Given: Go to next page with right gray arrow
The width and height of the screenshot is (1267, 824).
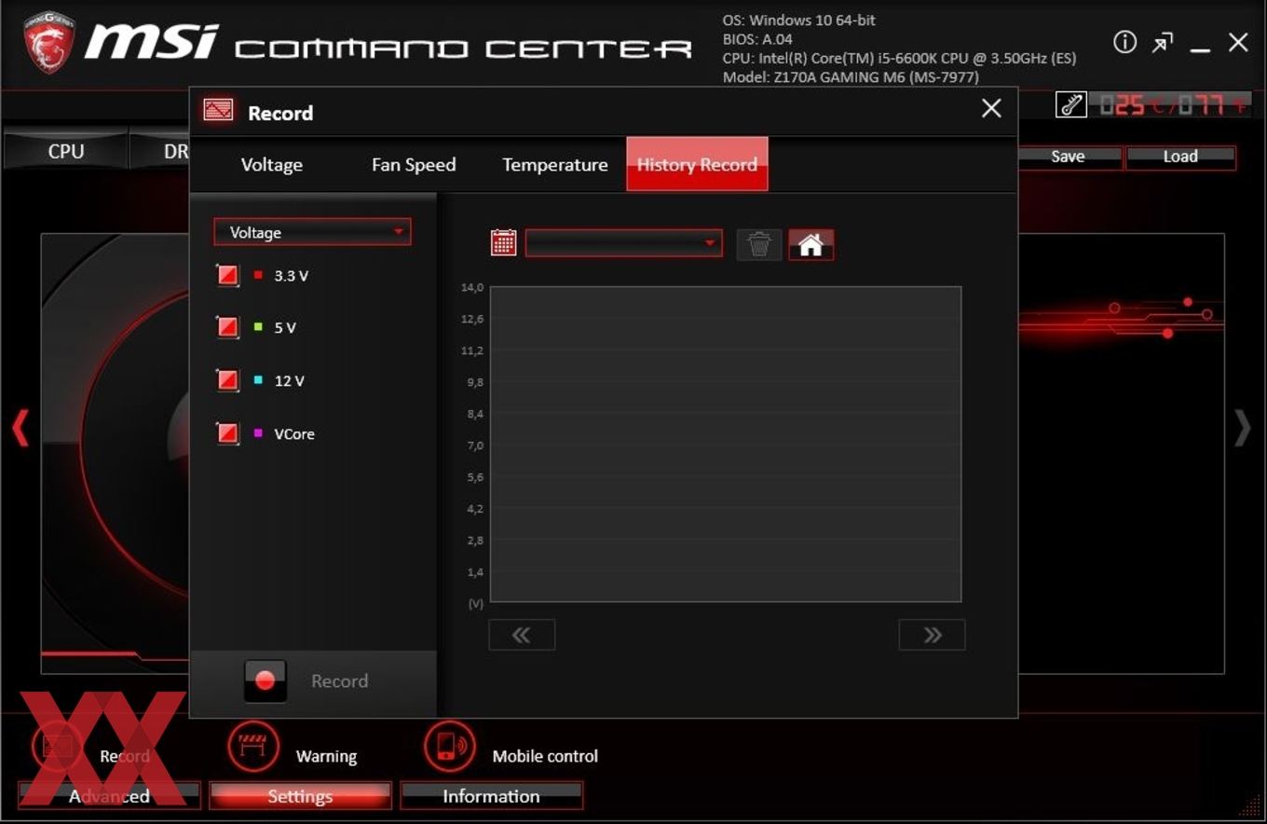Looking at the screenshot, I should 1242,428.
